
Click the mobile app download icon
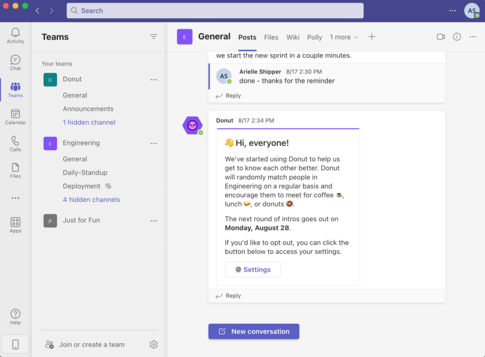click(15, 344)
